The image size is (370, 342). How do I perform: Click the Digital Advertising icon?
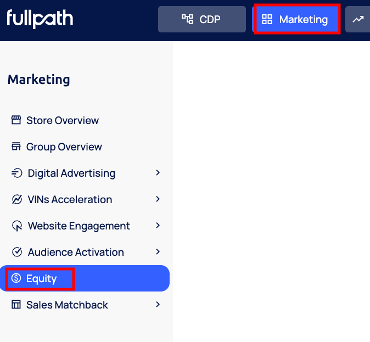(16, 173)
